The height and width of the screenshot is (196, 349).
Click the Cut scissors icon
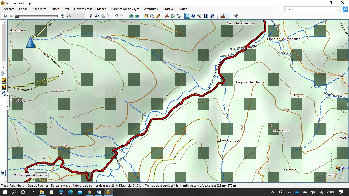[91, 16]
